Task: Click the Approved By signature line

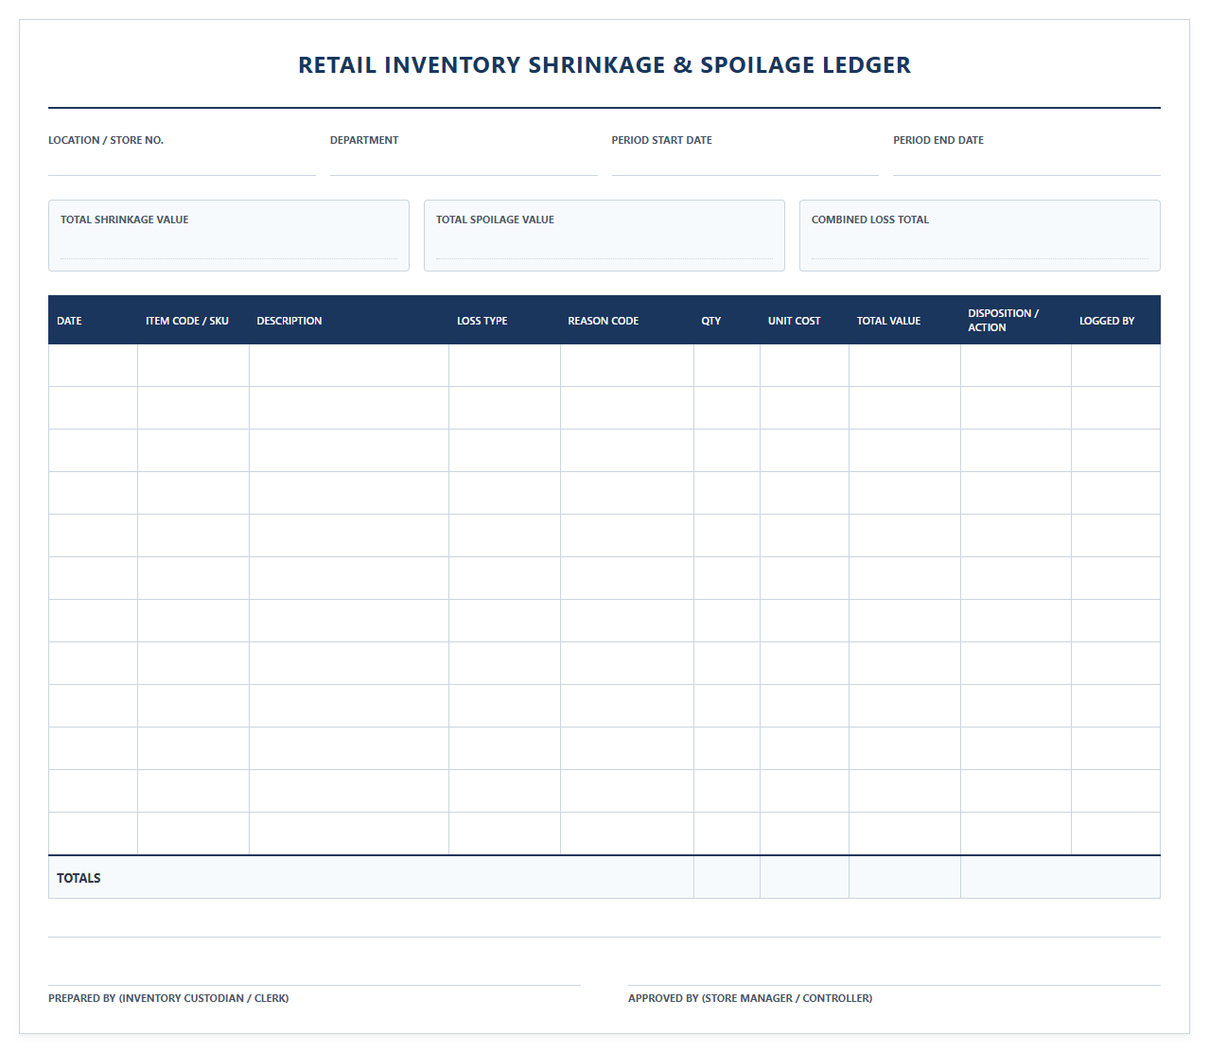Action: coord(894,985)
